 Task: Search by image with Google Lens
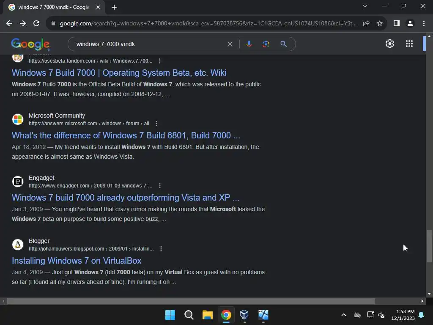(266, 44)
